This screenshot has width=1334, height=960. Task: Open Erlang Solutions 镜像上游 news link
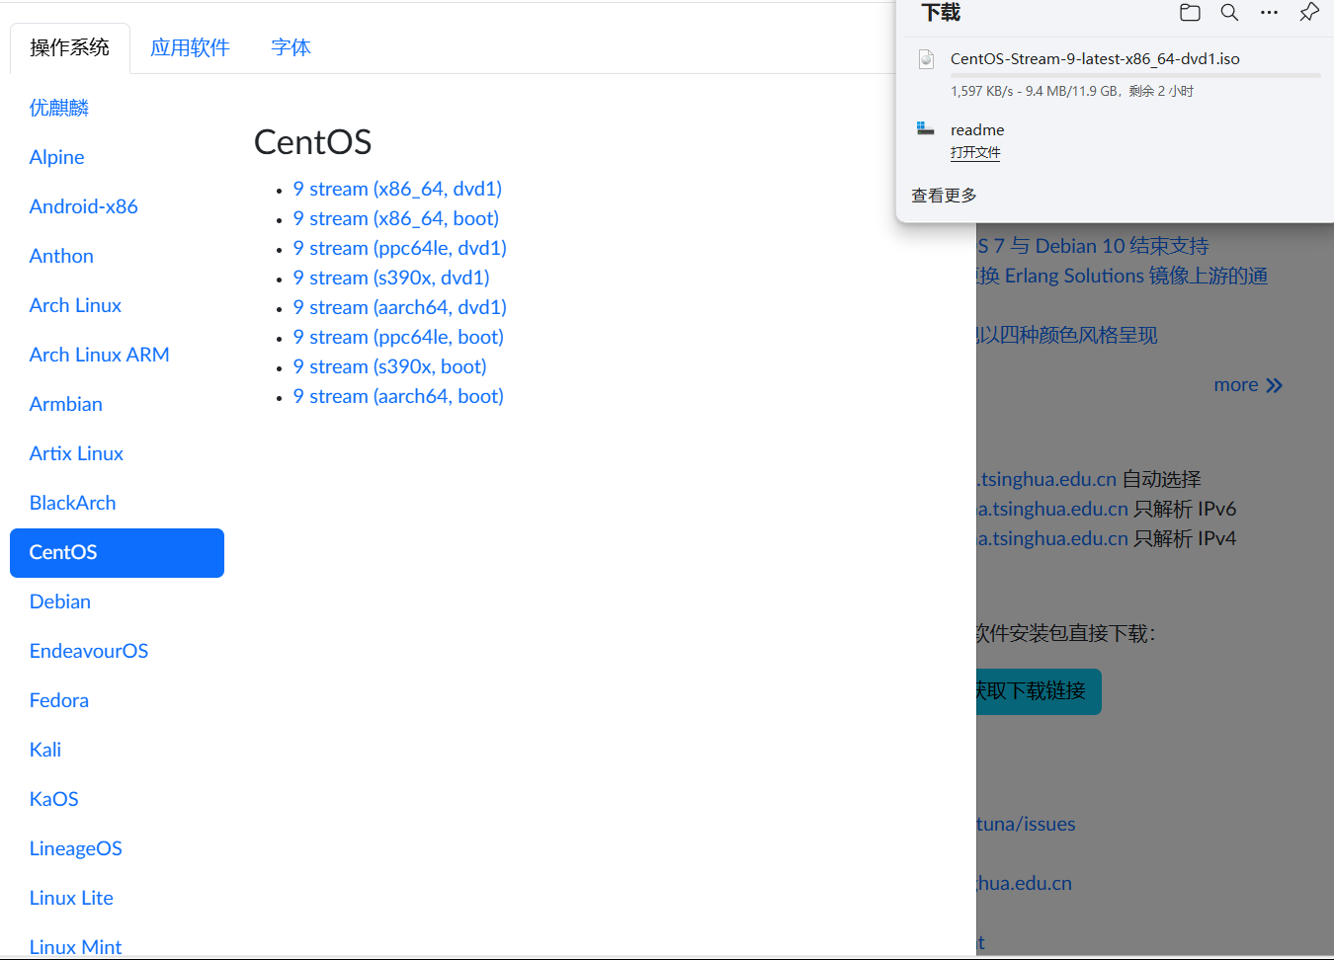point(1123,276)
